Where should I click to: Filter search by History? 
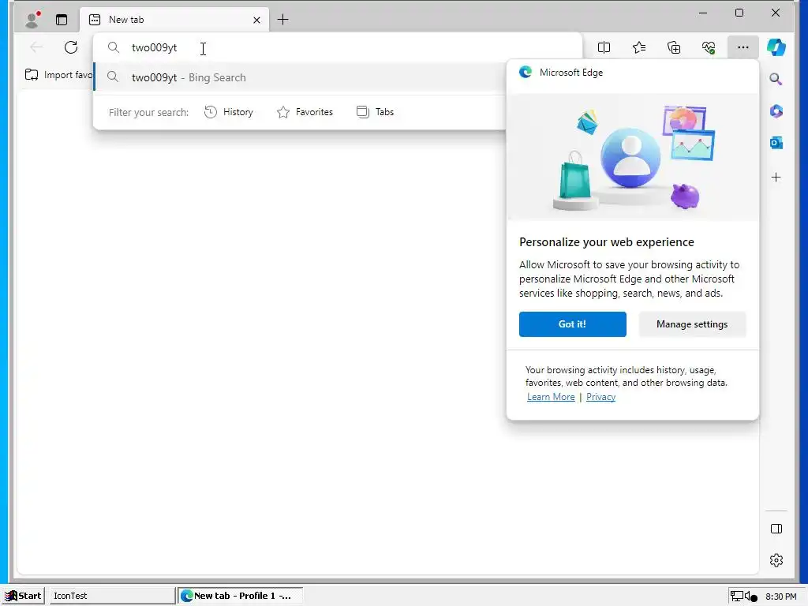(228, 112)
